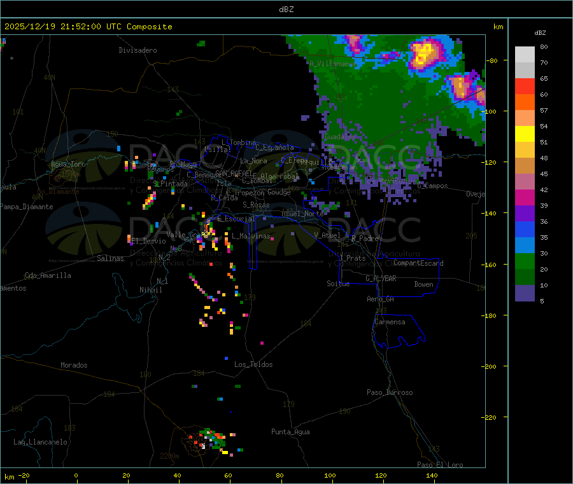This screenshot has width=573, height=484.
Task: Select the purple 5 dBZ legend swatch
Action: pos(525,293)
